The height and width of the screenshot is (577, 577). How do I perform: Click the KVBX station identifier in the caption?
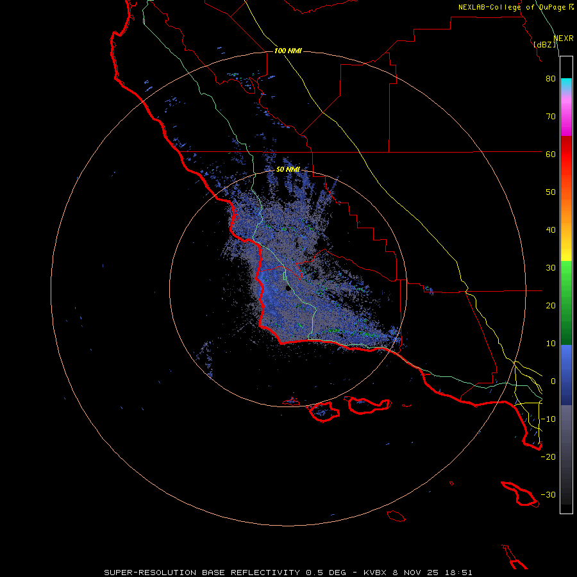(375, 573)
